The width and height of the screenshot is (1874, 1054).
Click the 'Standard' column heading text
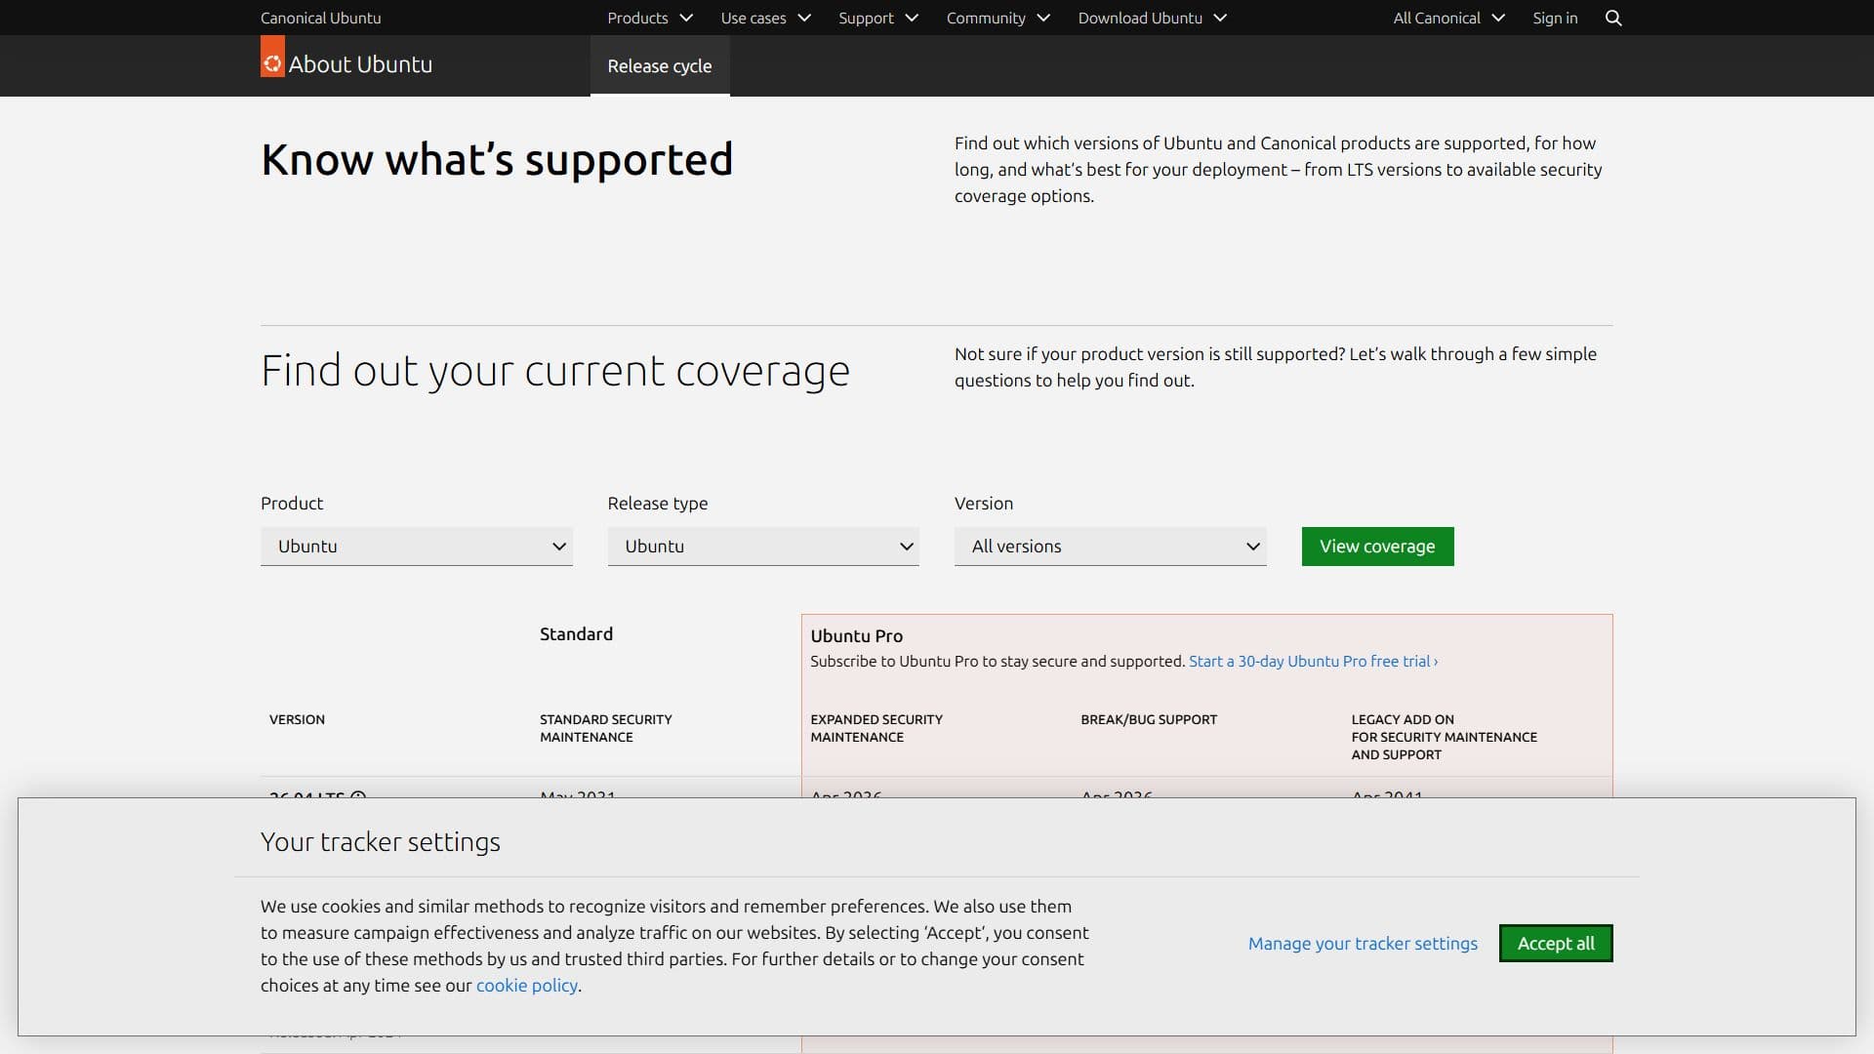577,633
